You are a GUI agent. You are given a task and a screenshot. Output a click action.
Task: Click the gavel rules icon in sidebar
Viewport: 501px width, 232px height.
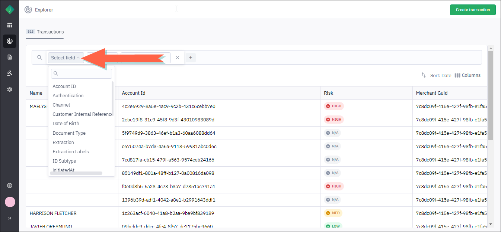(10, 73)
